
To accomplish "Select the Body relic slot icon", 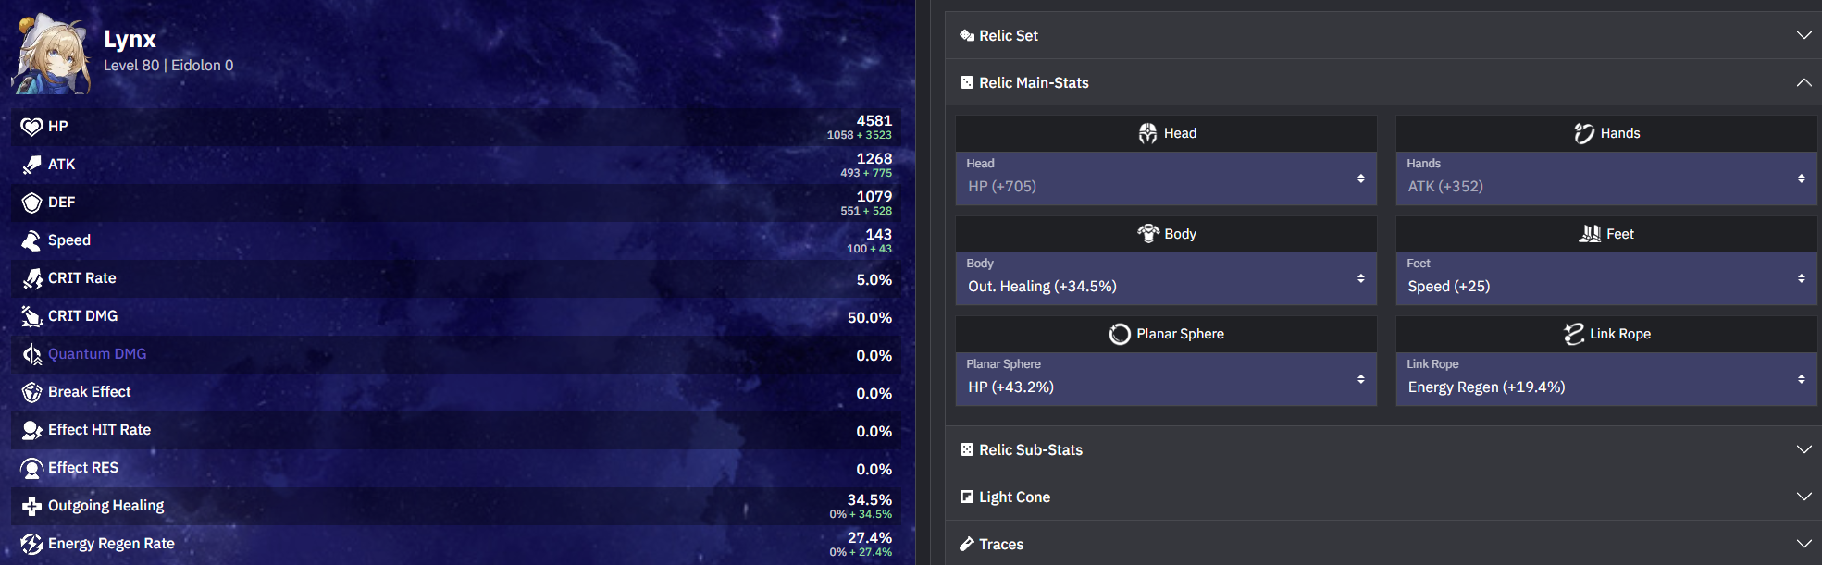I will tap(1147, 233).
